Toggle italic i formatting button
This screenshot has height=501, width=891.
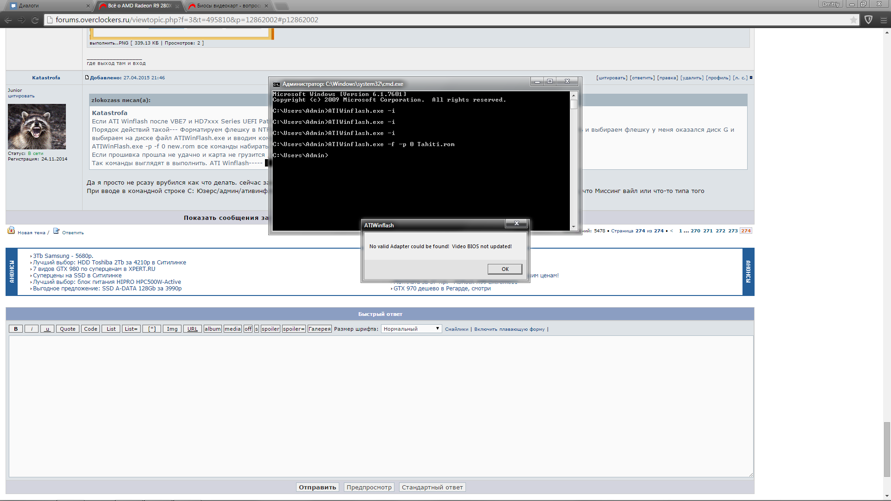click(32, 329)
